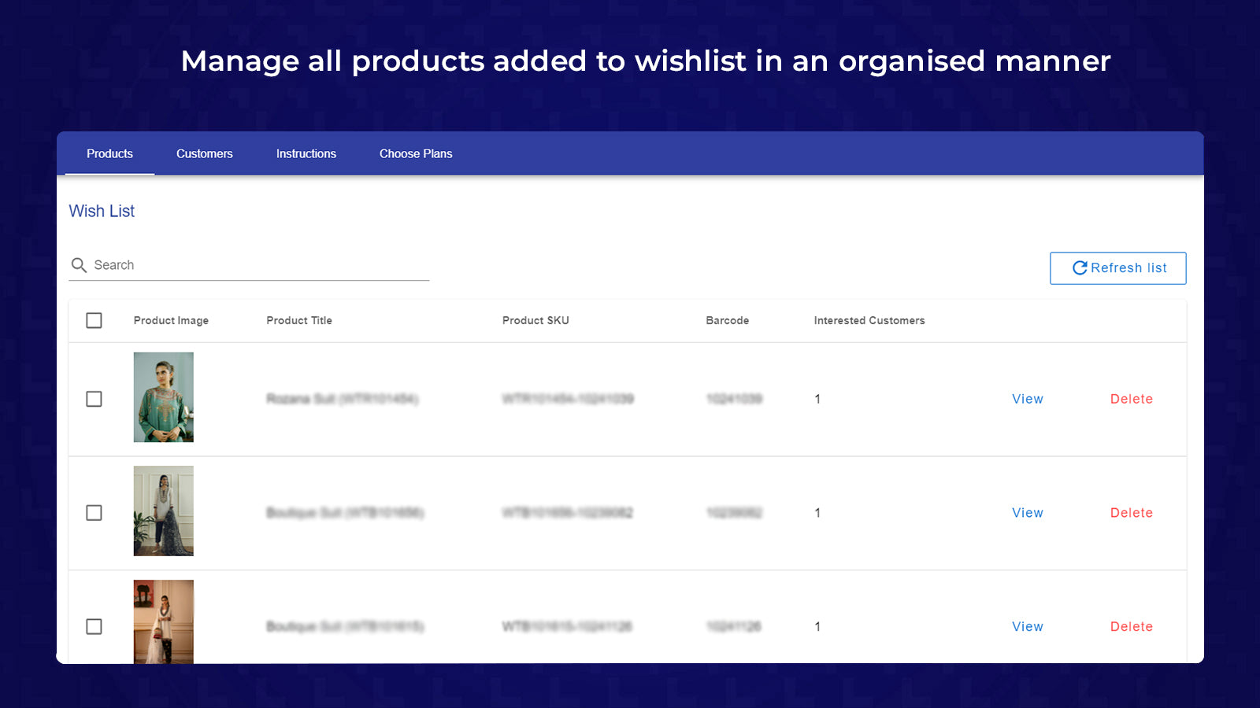The width and height of the screenshot is (1260, 708).
Task: View the third wishlist product
Action: click(x=1028, y=627)
